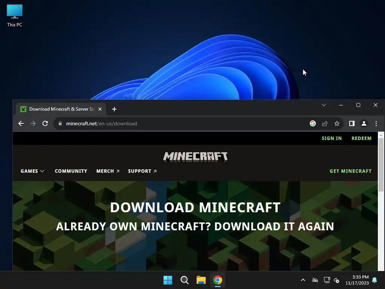Viewport: 385px width, 289px height.
Task: Open notifications bell icon
Action: [375, 280]
